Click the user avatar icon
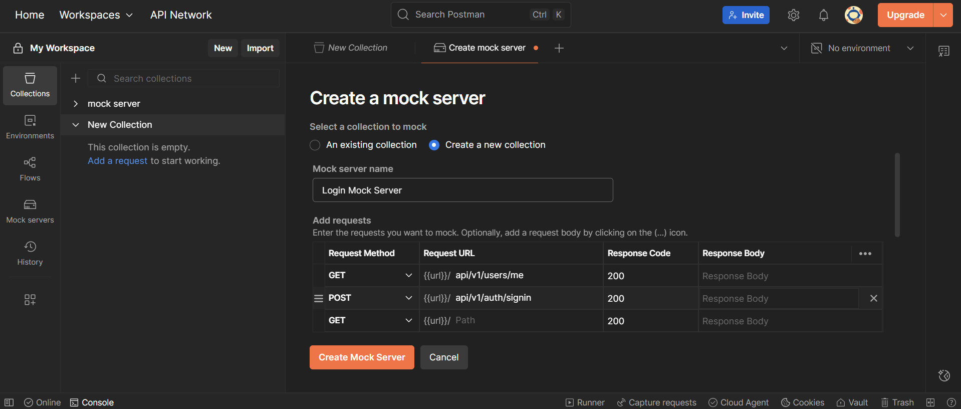Image resolution: width=961 pixels, height=409 pixels. point(853,15)
